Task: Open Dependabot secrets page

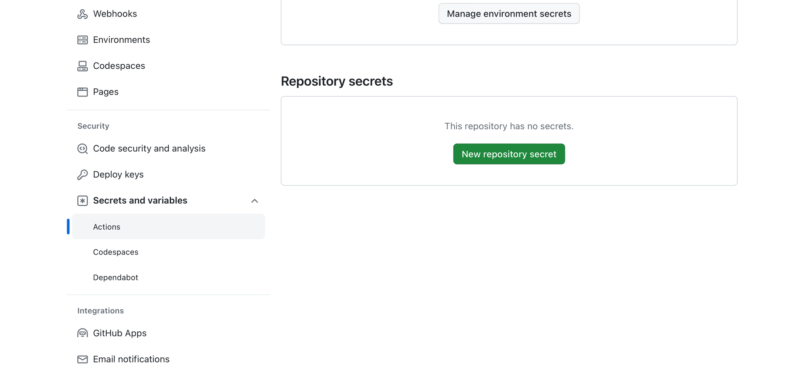Action: click(x=115, y=278)
